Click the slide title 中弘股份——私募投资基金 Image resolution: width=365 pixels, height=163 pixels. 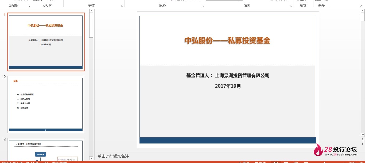pyautogui.click(x=228, y=41)
